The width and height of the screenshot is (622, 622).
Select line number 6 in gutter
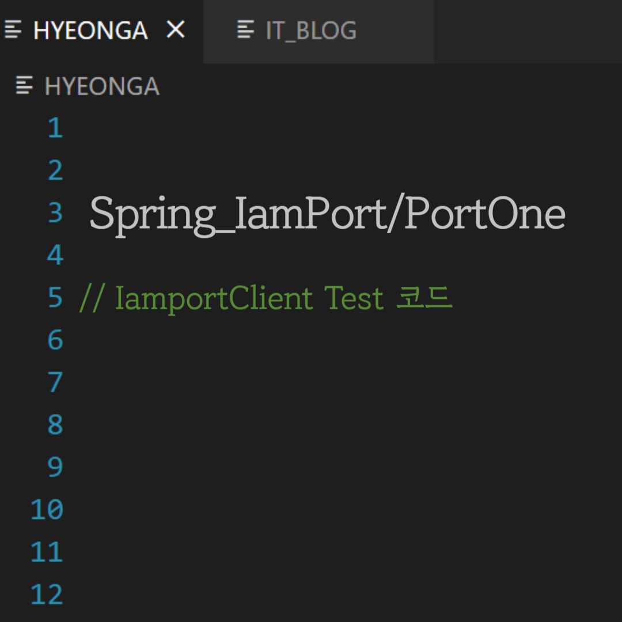(x=55, y=340)
